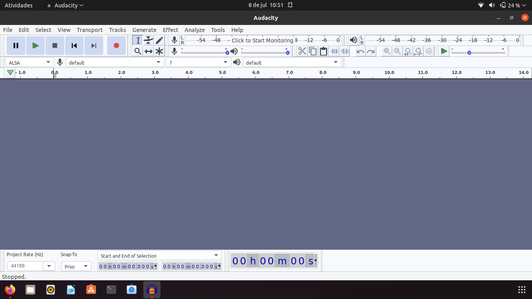
Task: Select the Time Shift tool
Action: pyautogui.click(x=148, y=51)
